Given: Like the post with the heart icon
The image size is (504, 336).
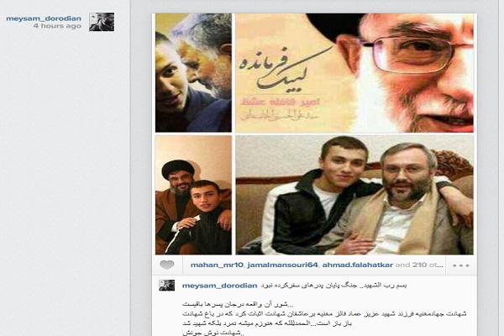Looking at the screenshot, I should [167, 265].
